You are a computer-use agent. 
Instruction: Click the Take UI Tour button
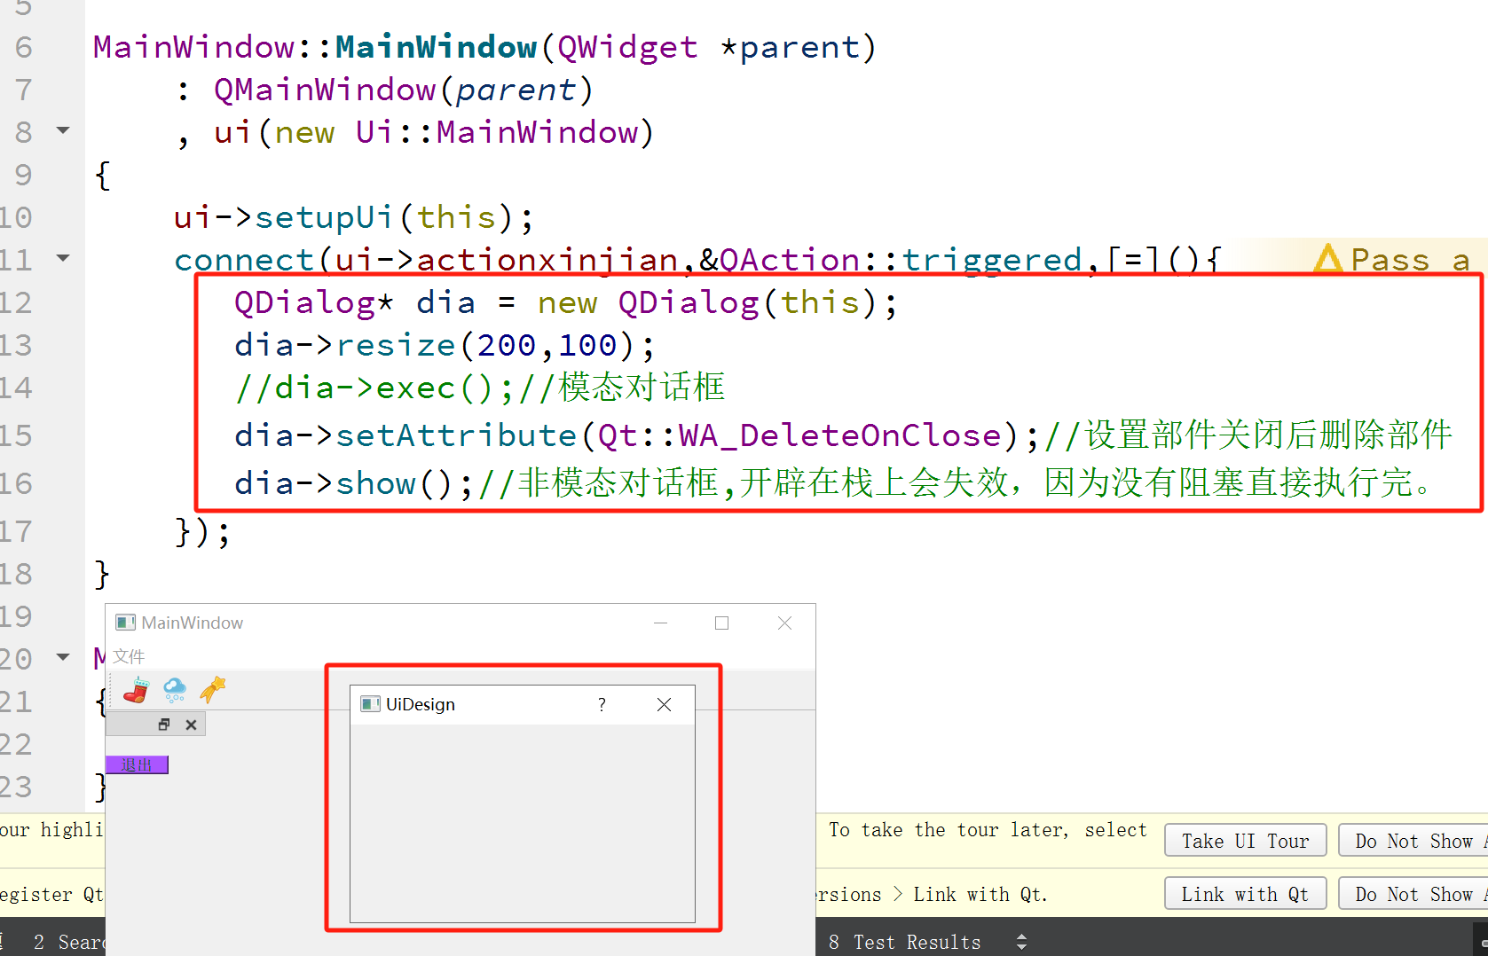click(x=1245, y=841)
